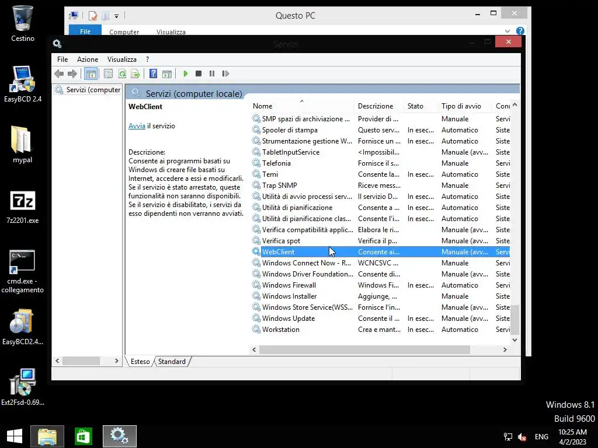Image resolution: width=598 pixels, height=448 pixels.
Task: Toggle the console tree pane icon
Action: 91,74
